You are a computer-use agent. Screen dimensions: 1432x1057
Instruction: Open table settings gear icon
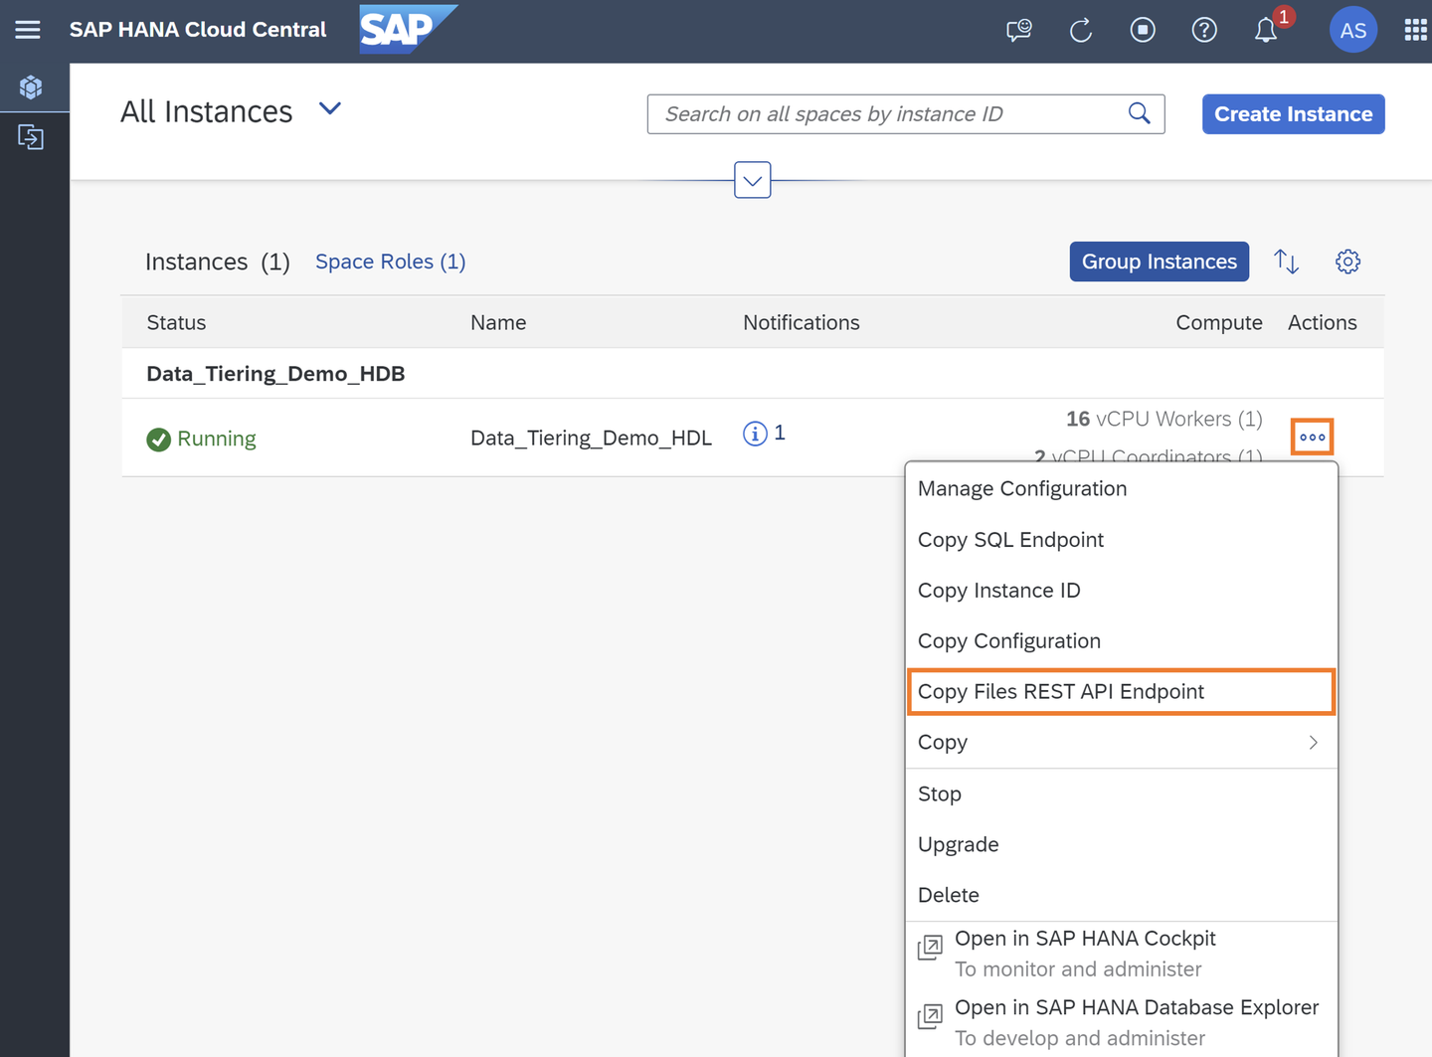1347,262
